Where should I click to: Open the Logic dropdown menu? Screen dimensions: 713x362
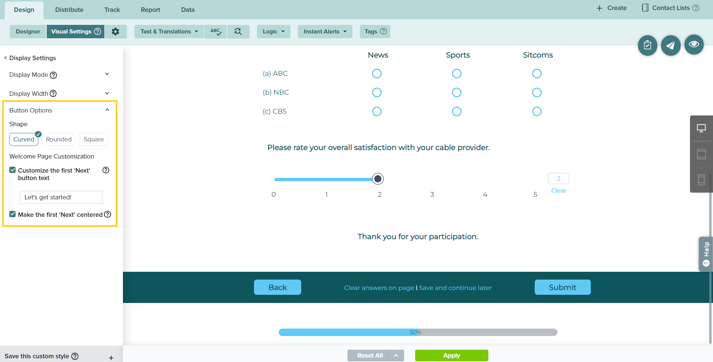click(x=273, y=32)
